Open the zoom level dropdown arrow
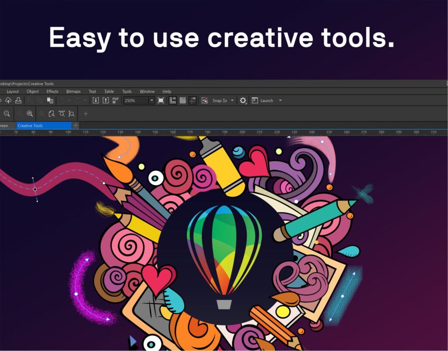This screenshot has height=351, width=448. click(152, 101)
